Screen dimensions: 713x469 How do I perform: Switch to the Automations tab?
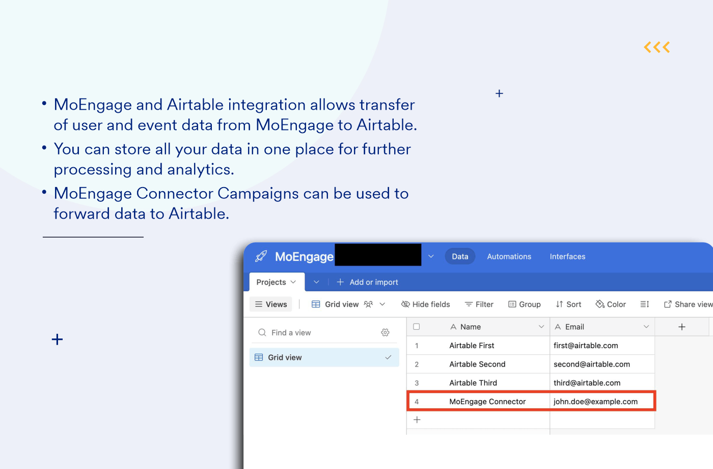[509, 256]
